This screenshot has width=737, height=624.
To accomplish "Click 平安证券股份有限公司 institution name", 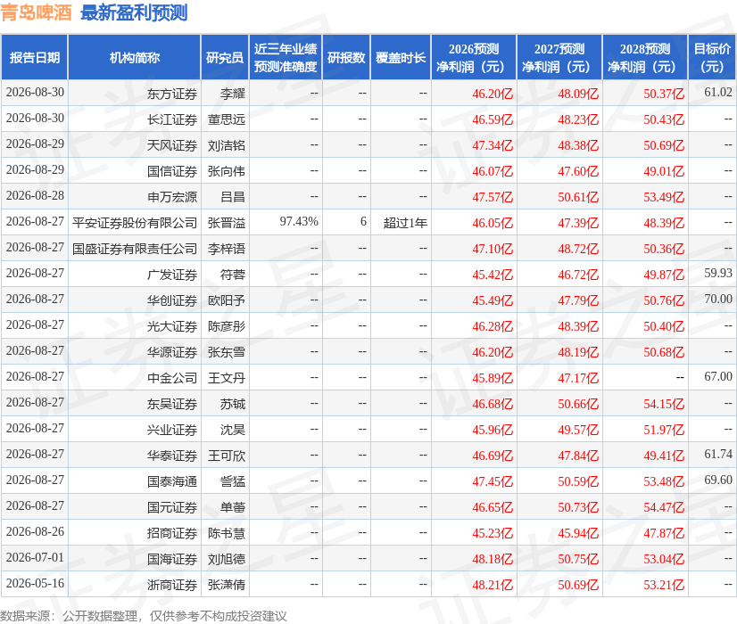I will coord(135,223).
